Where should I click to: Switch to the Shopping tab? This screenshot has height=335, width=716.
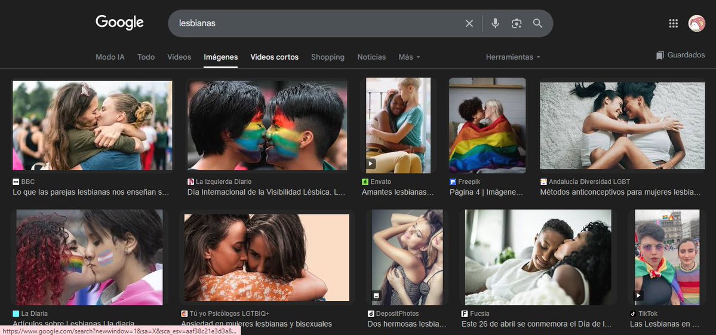pos(328,57)
